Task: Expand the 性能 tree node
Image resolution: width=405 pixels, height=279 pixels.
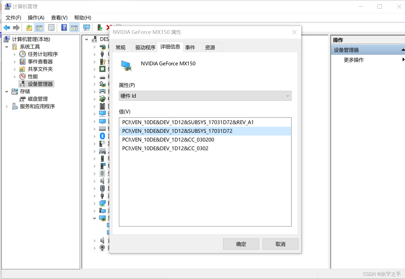Action: coord(14,77)
